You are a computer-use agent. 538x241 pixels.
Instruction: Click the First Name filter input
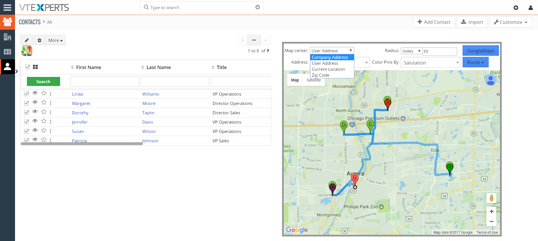[105, 81]
